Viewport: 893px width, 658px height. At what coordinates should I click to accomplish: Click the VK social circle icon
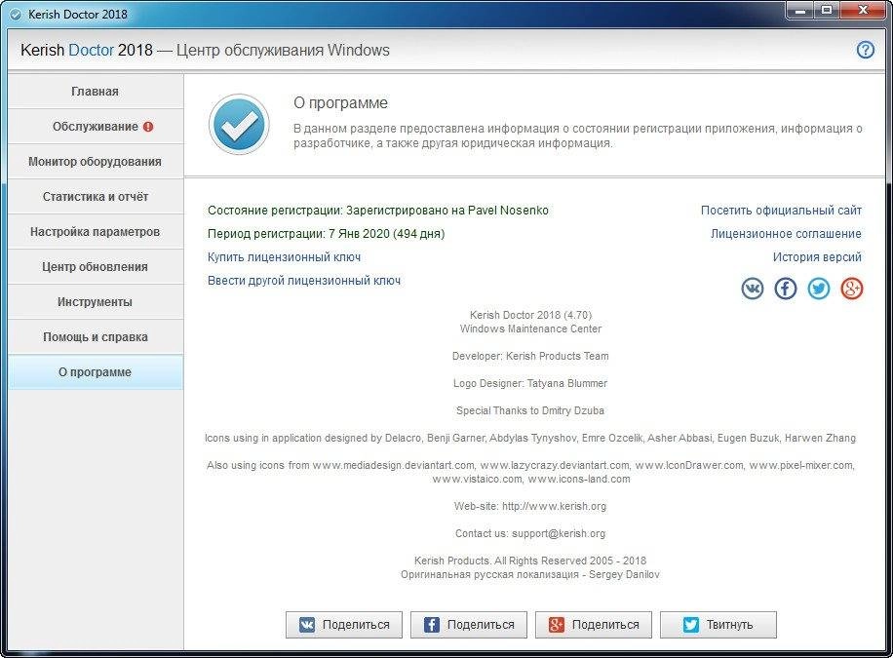753,289
